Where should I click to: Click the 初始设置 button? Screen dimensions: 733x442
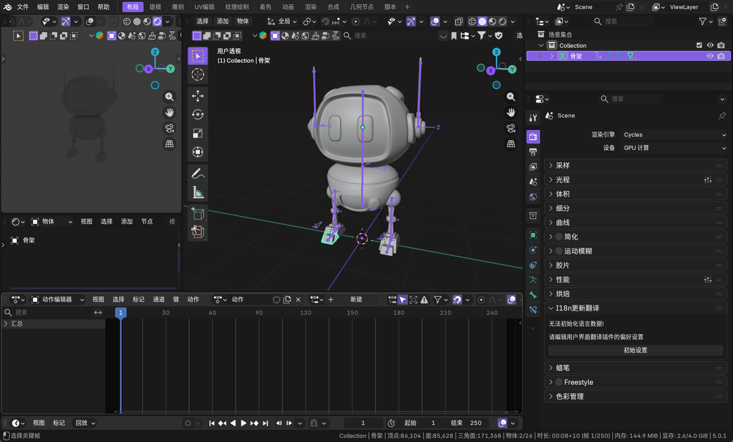click(635, 350)
